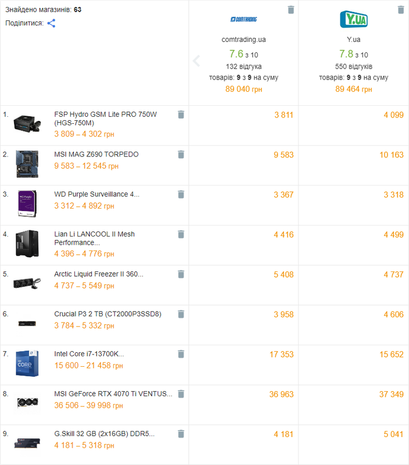Delete MSI MAG Z690 TORPEDO item

click(181, 155)
